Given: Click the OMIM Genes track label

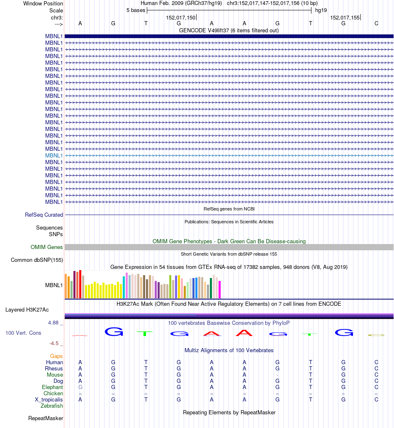Looking at the screenshot, I should 46,247.
